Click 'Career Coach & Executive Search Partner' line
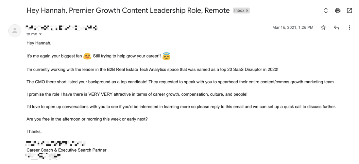 tap(66, 150)
